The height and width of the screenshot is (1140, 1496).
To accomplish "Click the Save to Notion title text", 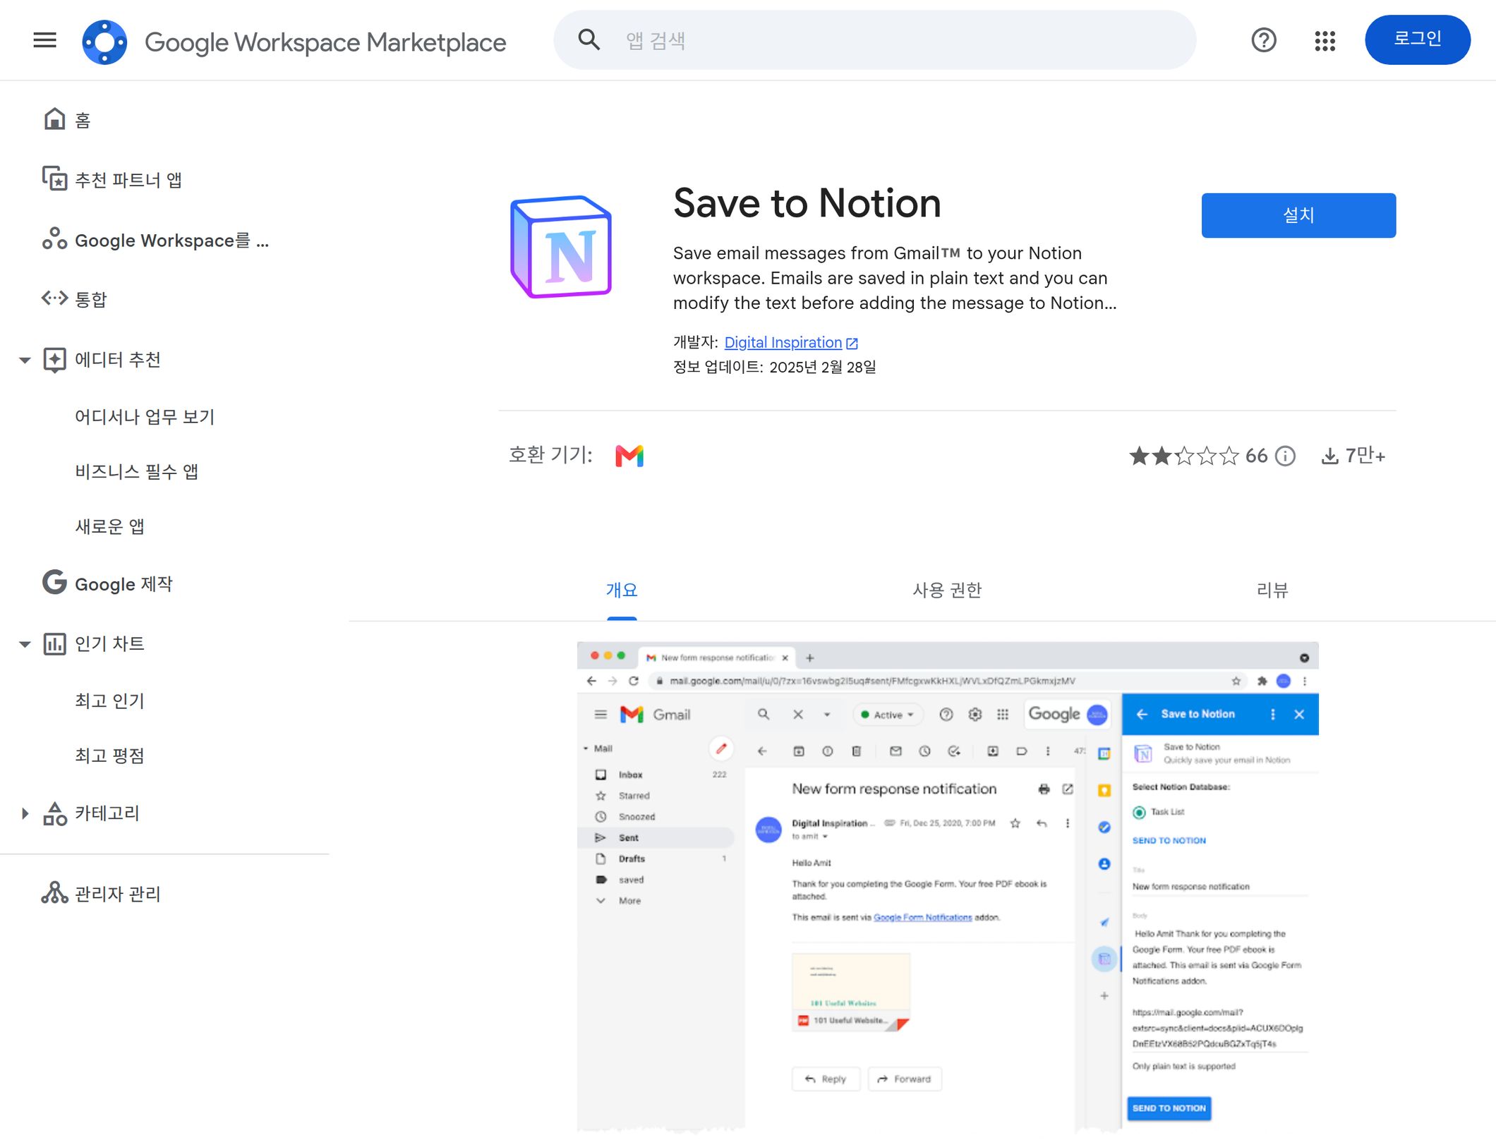I will pos(807,203).
